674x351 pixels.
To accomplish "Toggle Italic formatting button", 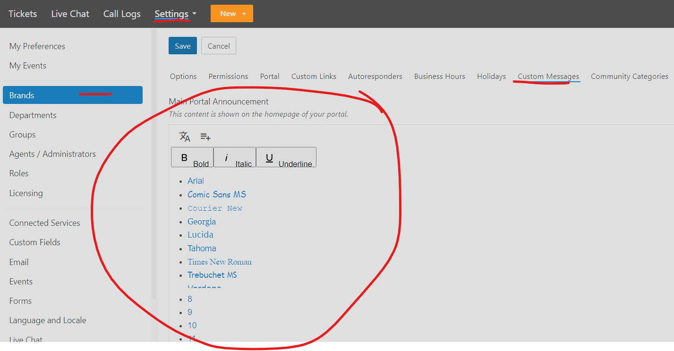I will pos(234,157).
